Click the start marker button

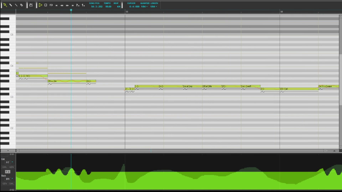(x=78, y=5)
